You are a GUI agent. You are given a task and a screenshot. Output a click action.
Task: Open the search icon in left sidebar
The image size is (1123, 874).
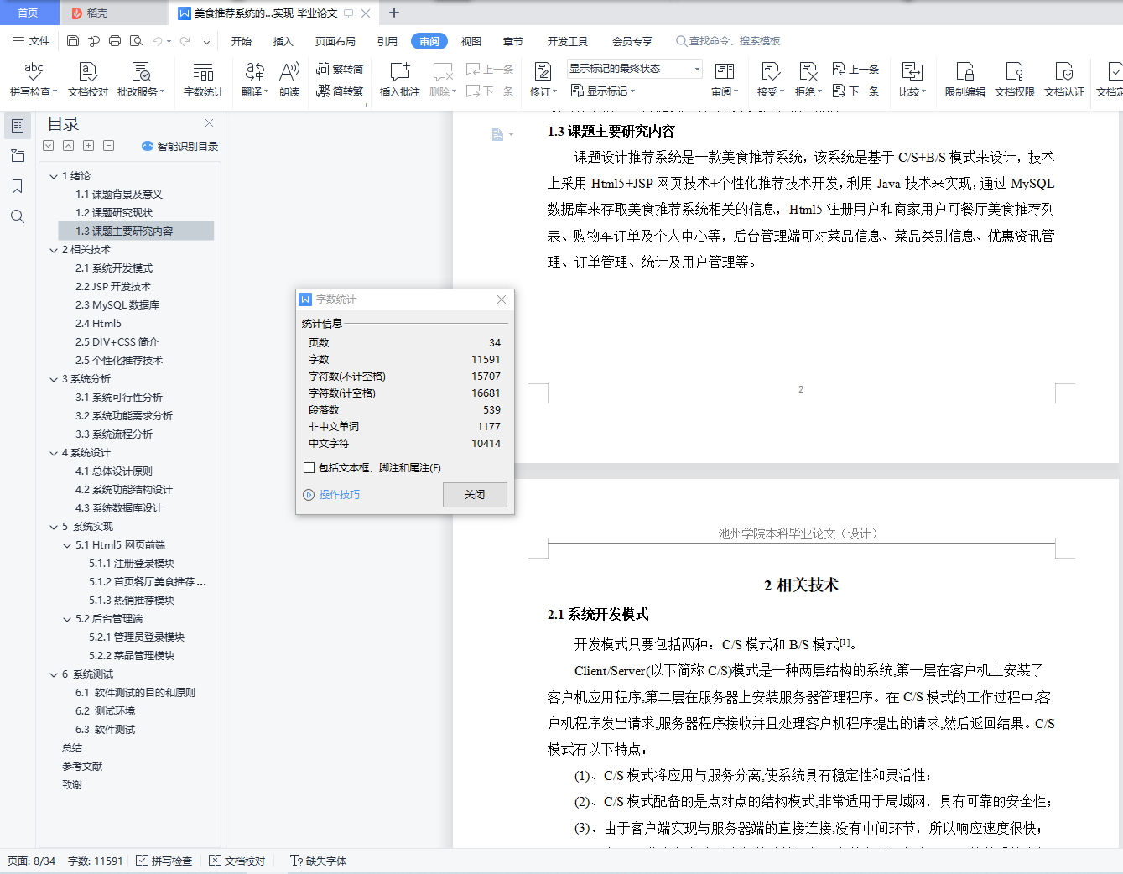[x=18, y=216]
